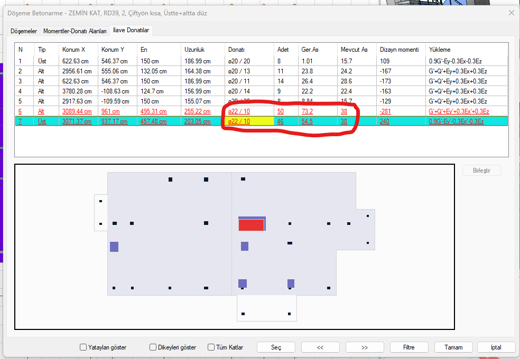
Task: Click the red reinforcement region in plan
Action: [x=251, y=225]
